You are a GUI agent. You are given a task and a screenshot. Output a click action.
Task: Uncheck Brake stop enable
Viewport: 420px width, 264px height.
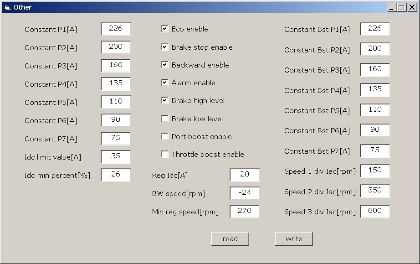point(165,47)
